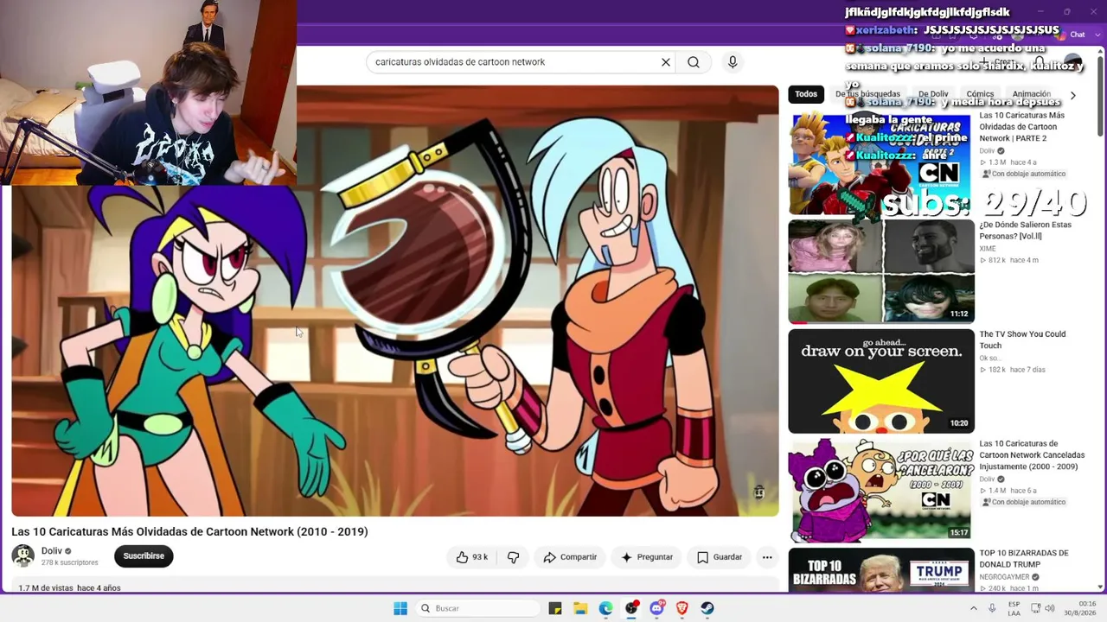This screenshot has height=622, width=1107.
Task: Clear the YouTube search text with the X
Action: point(666,62)
